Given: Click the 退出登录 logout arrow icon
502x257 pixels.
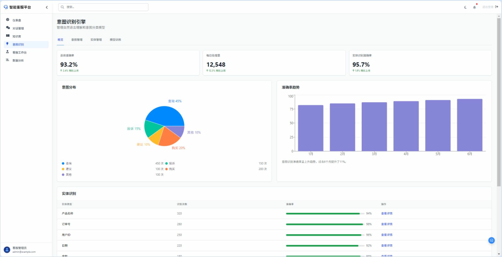Looking at the screenshot, I should click(496, 7).
